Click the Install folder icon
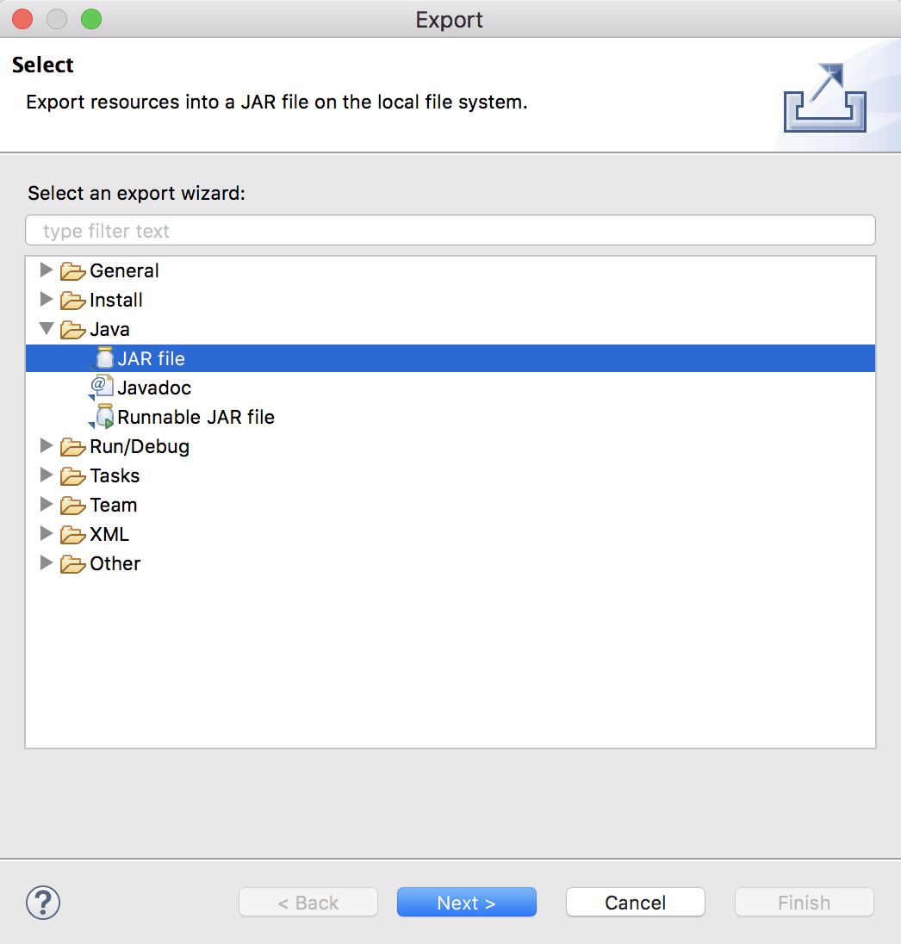This screenshot has width=901, height=944. pyautogui.click(x=73, y=301)
